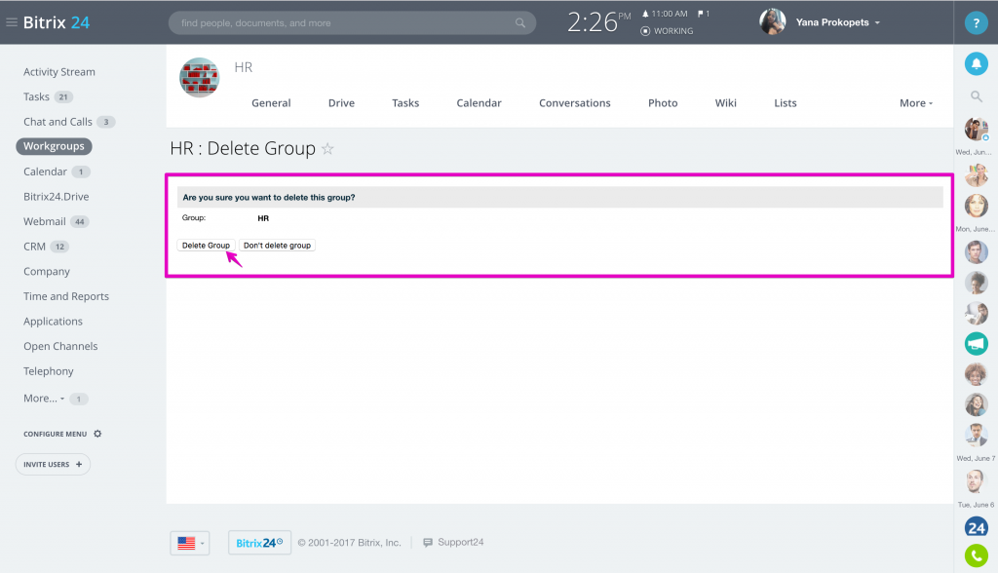Open the group Tasks tab
Screen dimensions: 998x573
coord(405,103)
